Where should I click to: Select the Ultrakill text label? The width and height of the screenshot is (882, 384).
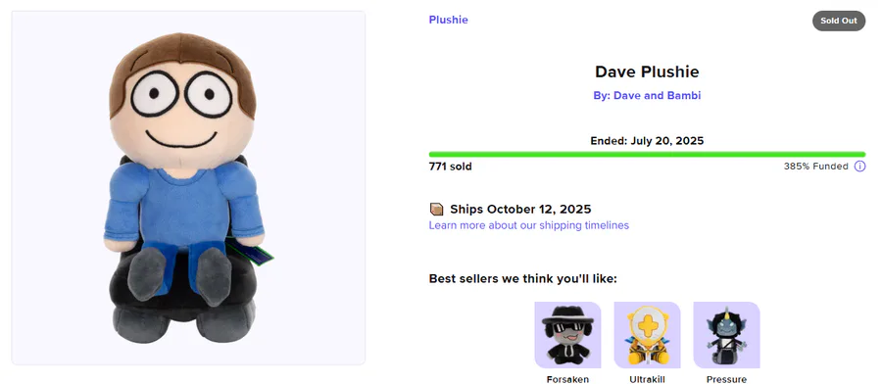[647, 379]
